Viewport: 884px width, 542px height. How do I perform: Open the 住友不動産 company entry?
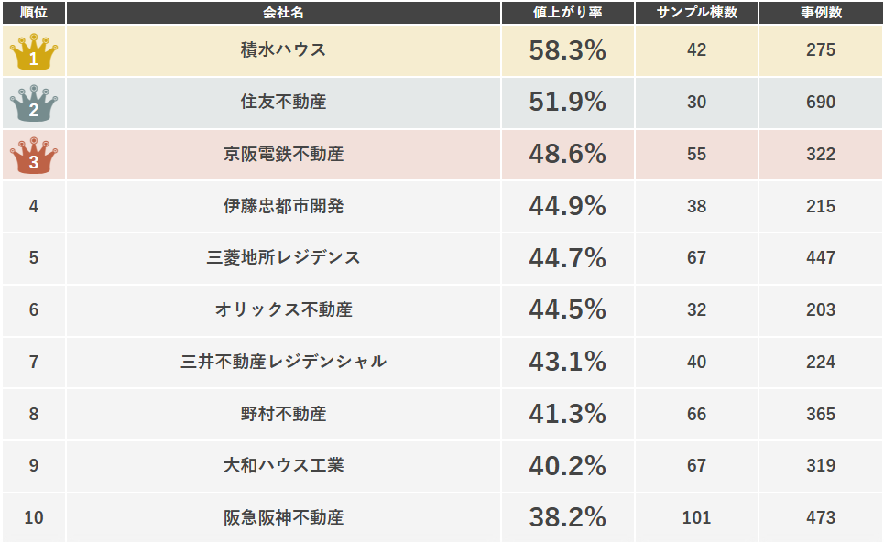pos(284,102)
